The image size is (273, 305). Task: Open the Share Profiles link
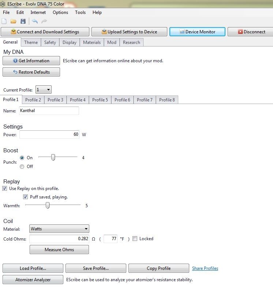[x=205, y=268]
